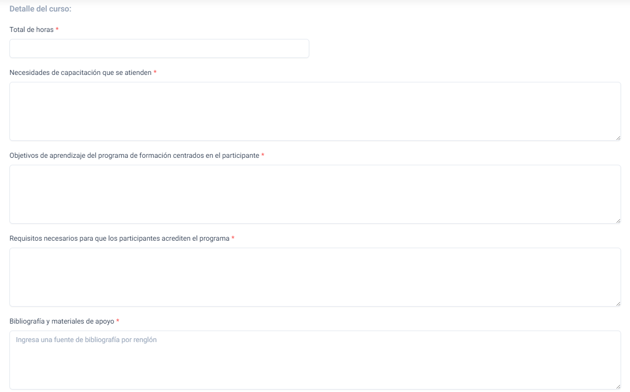630x392 pixels.
Task: Click required asterisk beside Requisitos necesarios label
Action: (x=233, y=239)
